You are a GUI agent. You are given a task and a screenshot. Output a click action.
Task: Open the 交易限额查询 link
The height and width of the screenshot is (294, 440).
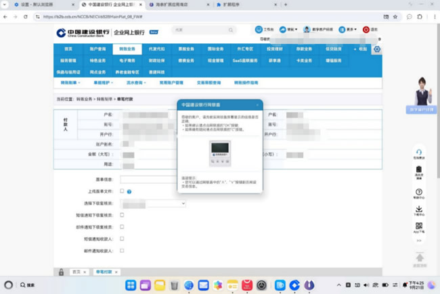click(208, 82)
